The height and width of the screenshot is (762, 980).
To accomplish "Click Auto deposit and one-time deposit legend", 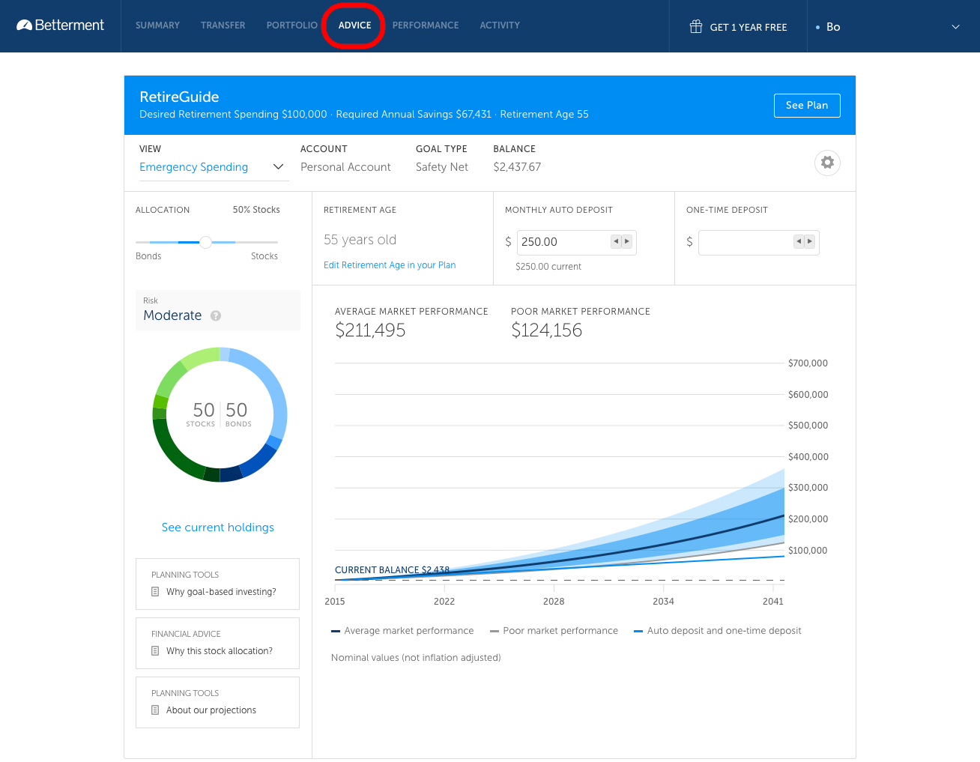I will tap(718, 631).
